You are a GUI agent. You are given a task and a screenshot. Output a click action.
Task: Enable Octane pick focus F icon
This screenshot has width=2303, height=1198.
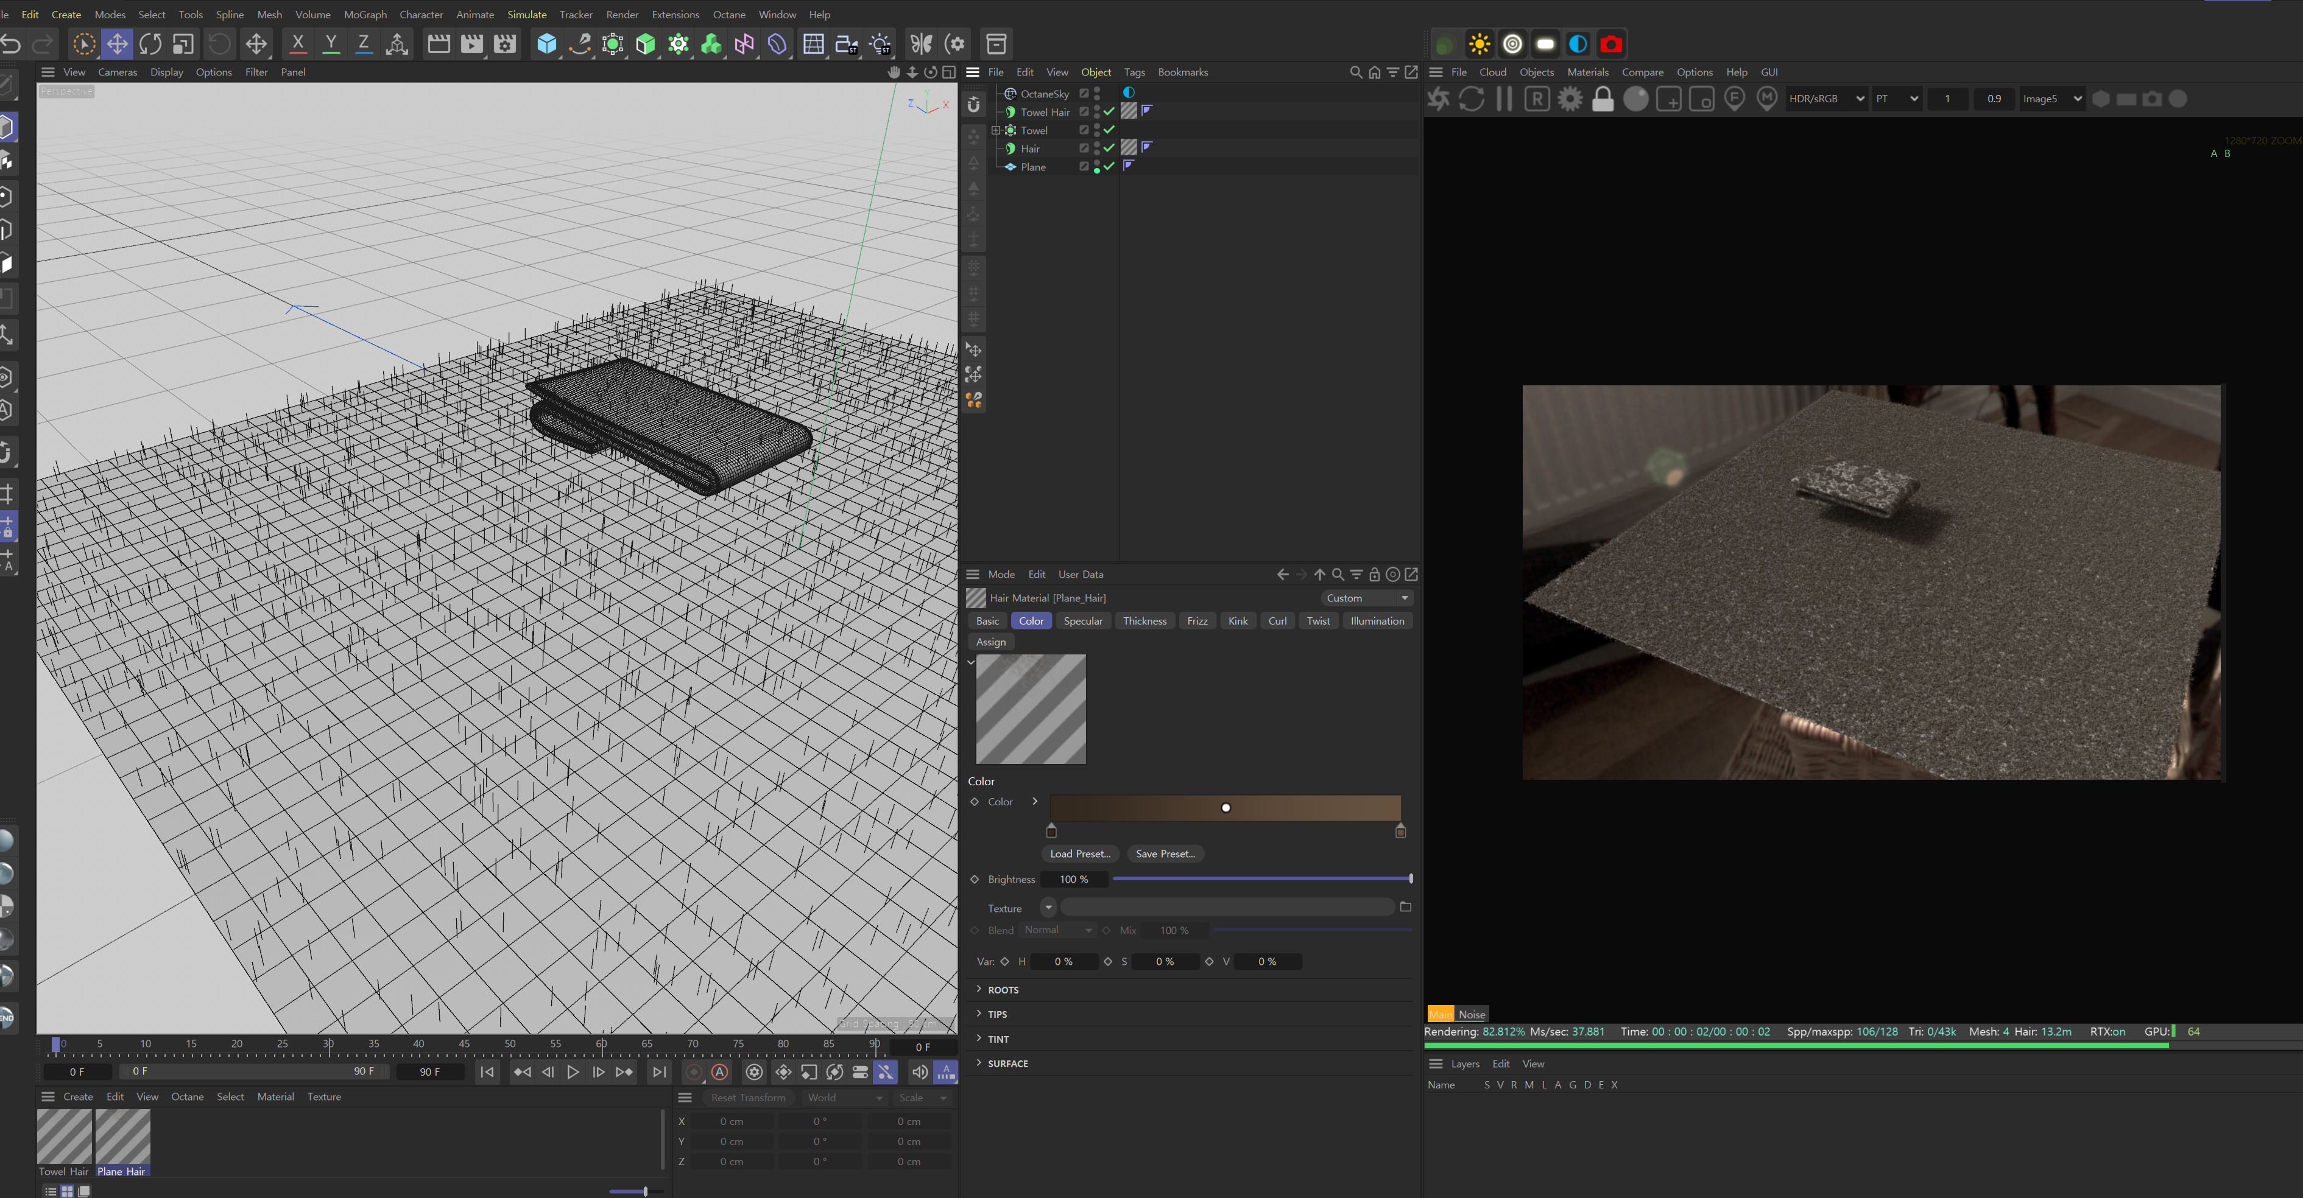1734,98
